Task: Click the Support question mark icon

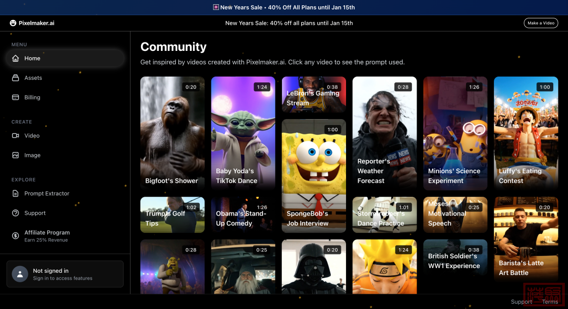Action: pos(16,213)
